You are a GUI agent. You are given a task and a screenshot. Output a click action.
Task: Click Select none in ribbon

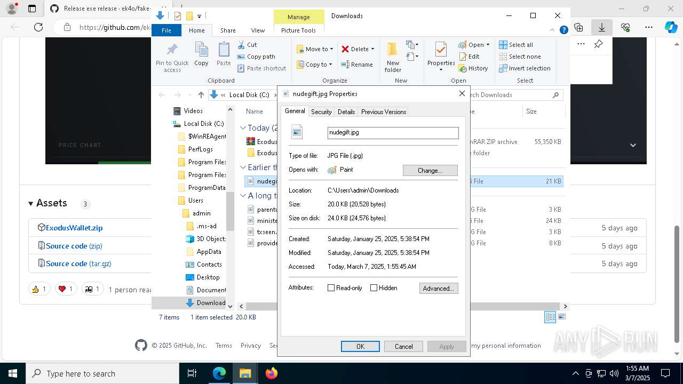(x=520, y=57)
